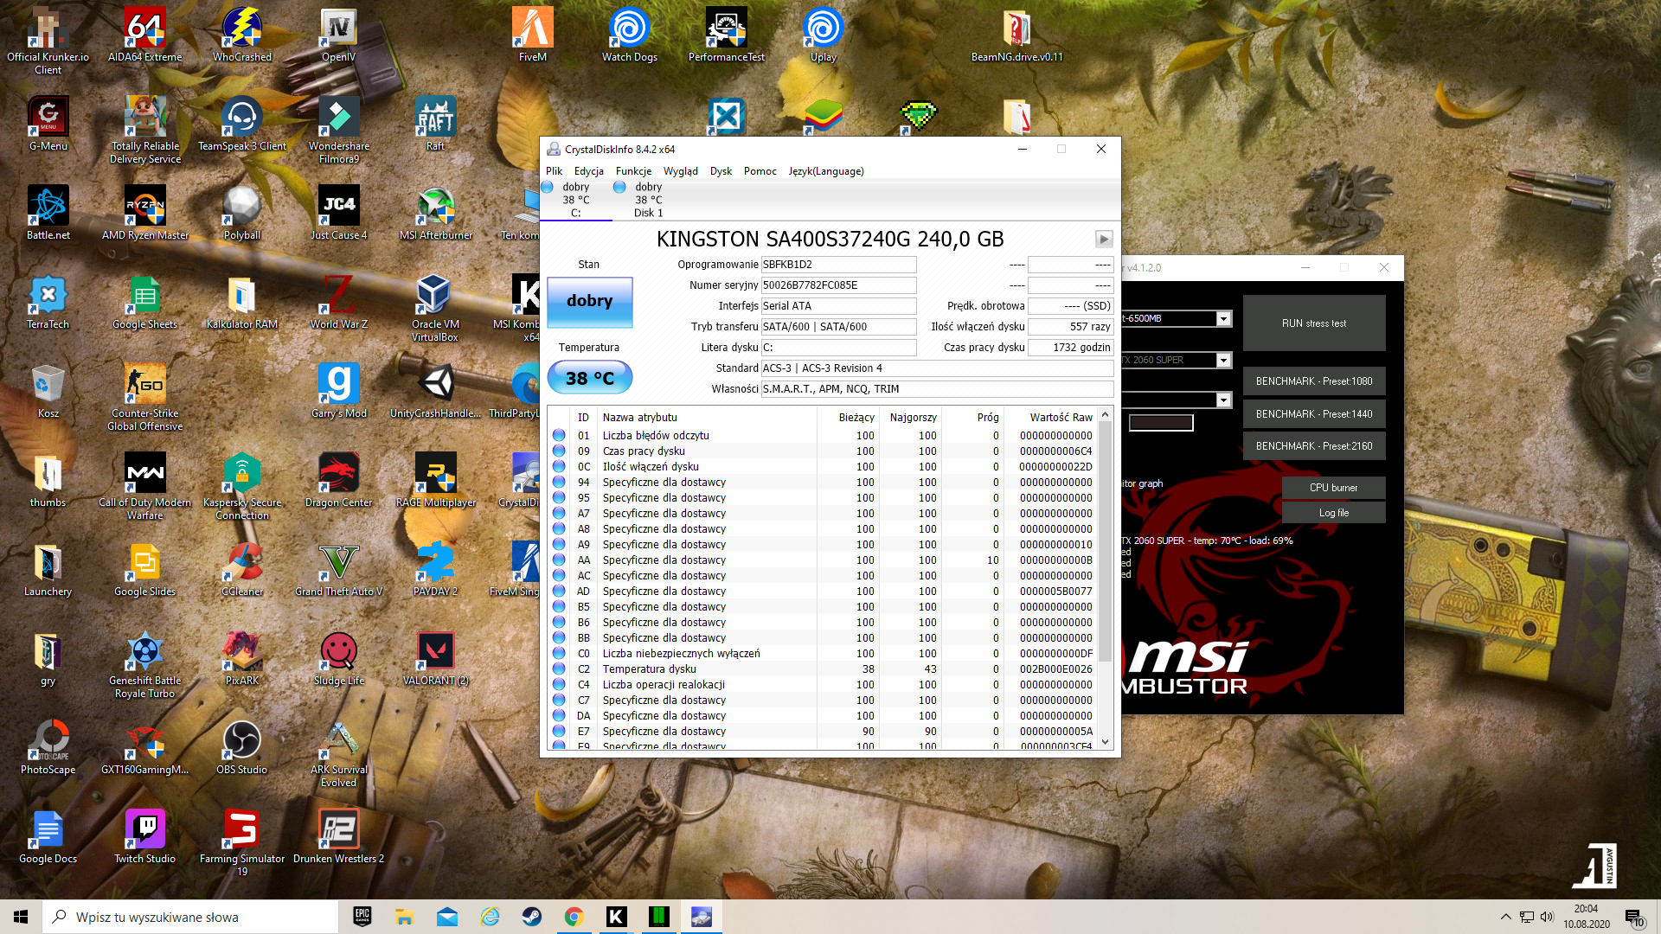
Task: Open Raft game icon
Action: 435,124
